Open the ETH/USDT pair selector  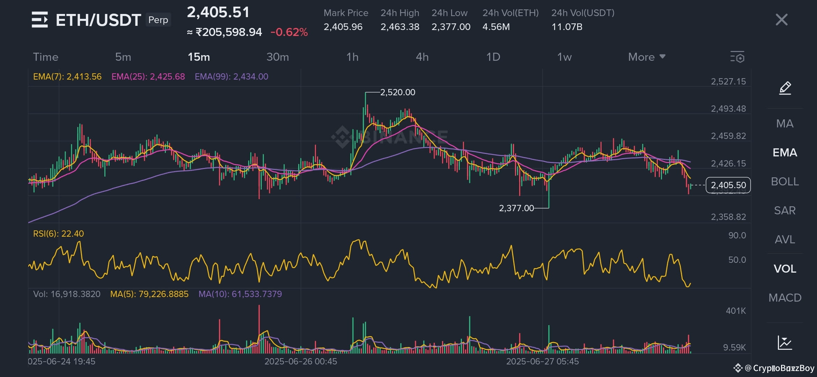98,20
